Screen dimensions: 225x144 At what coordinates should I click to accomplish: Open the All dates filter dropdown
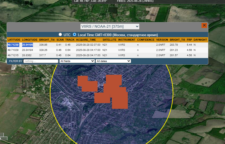coord(113,61)
